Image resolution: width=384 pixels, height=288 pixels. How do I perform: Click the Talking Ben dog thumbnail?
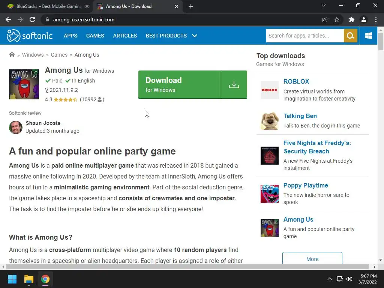pos(269,121)
